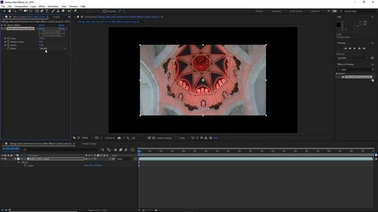Screen dimensions: 378x212
Task: Select the Brush tool
Action: (x=53, y=11)
